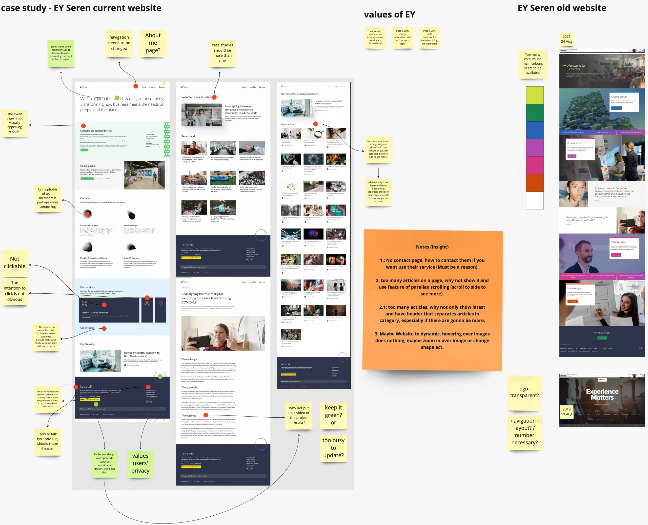Select 'case study - EY Seren current website' heading
Screen dimensions: 648x525
[81, 8]
